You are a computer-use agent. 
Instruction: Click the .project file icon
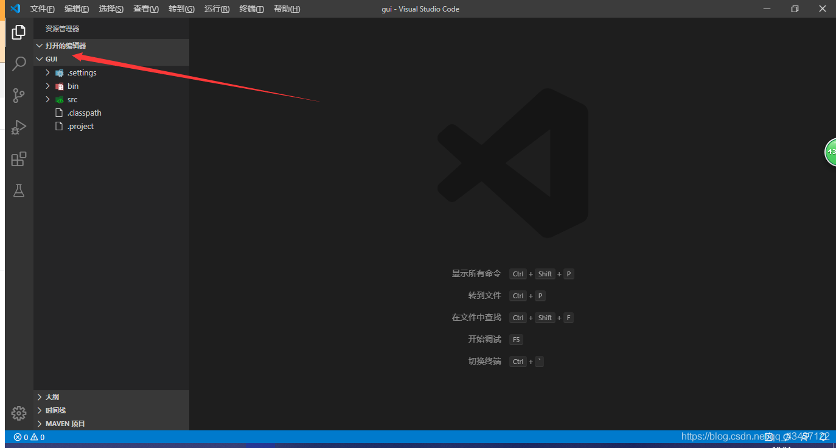tap(59, 127)
